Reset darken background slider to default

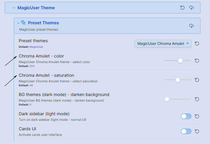(x=197, y=99)
